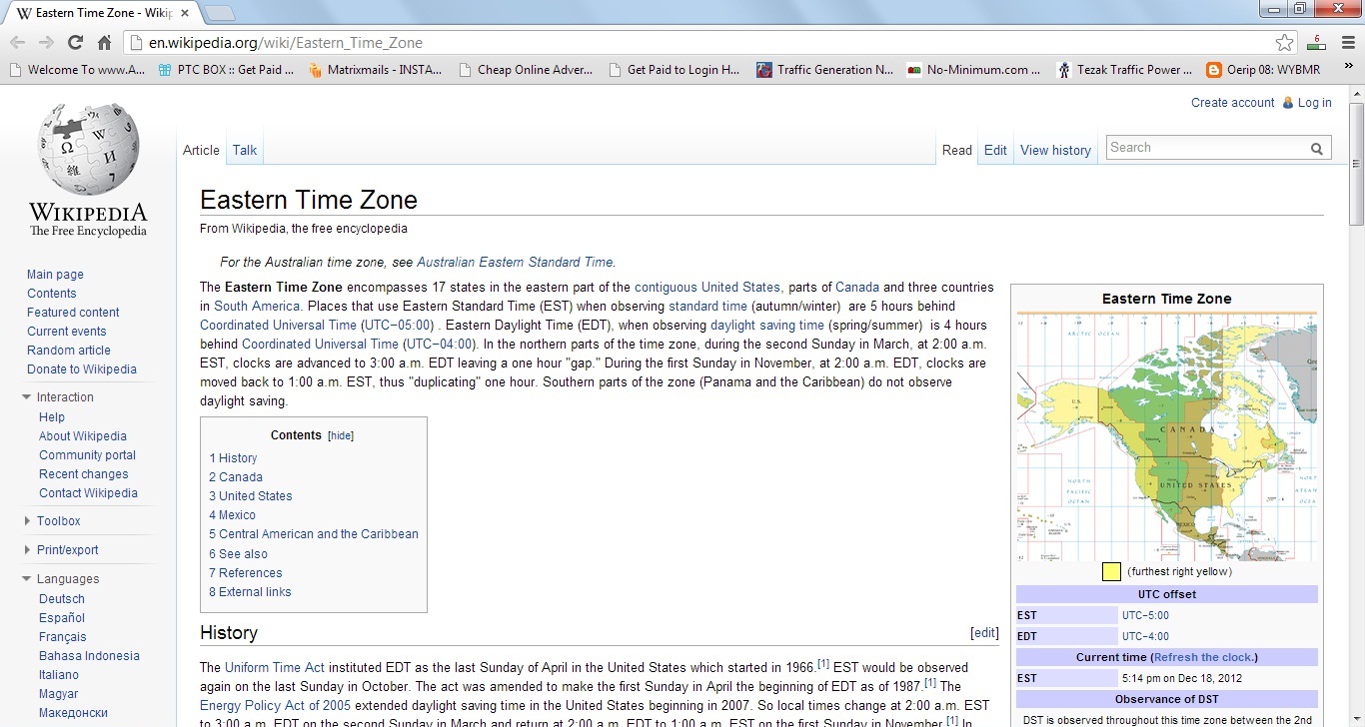The width and height of the screenshot is (1365, 727).
Task: Click the browser Forward arrow
Action: click(46, 42)
